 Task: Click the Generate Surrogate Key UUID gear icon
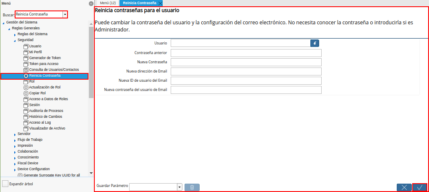coord(20,175)
